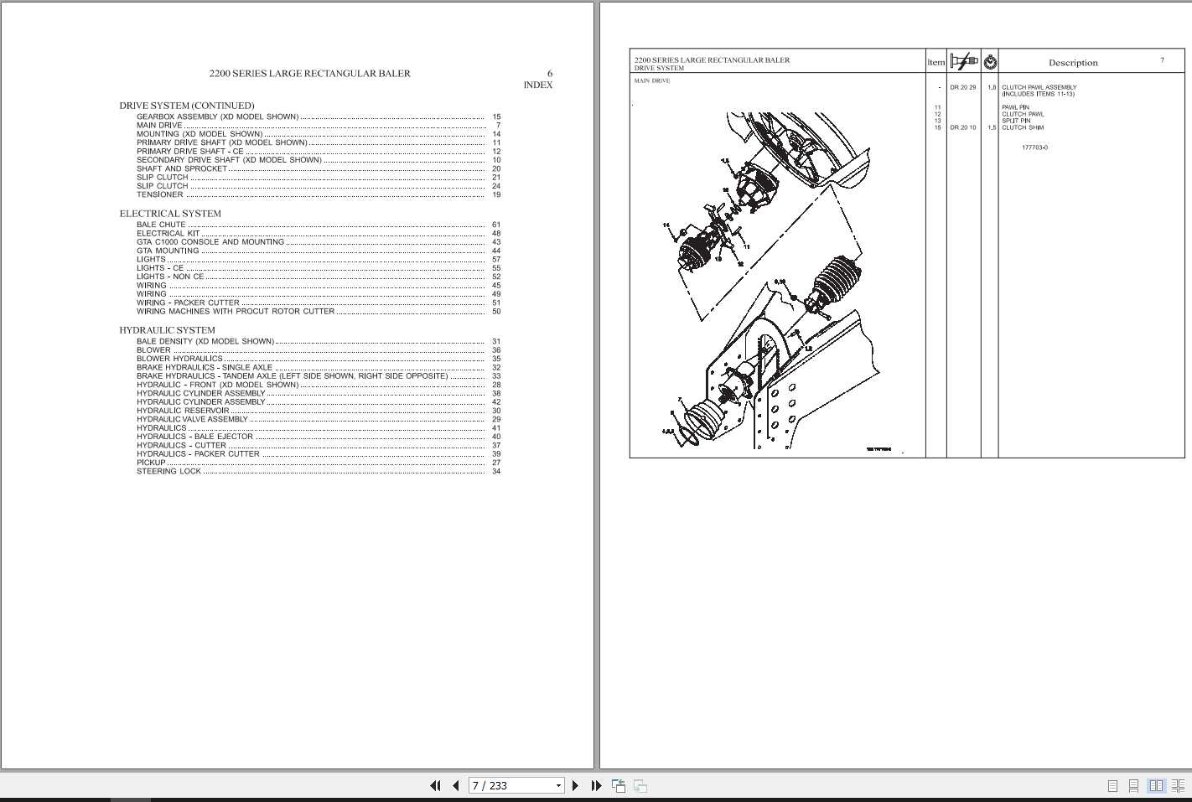Click the CLUTCH PAWL ASSEMBLY description
Viewport: 1192px width, 802px height.
(x=1039, y=87)
